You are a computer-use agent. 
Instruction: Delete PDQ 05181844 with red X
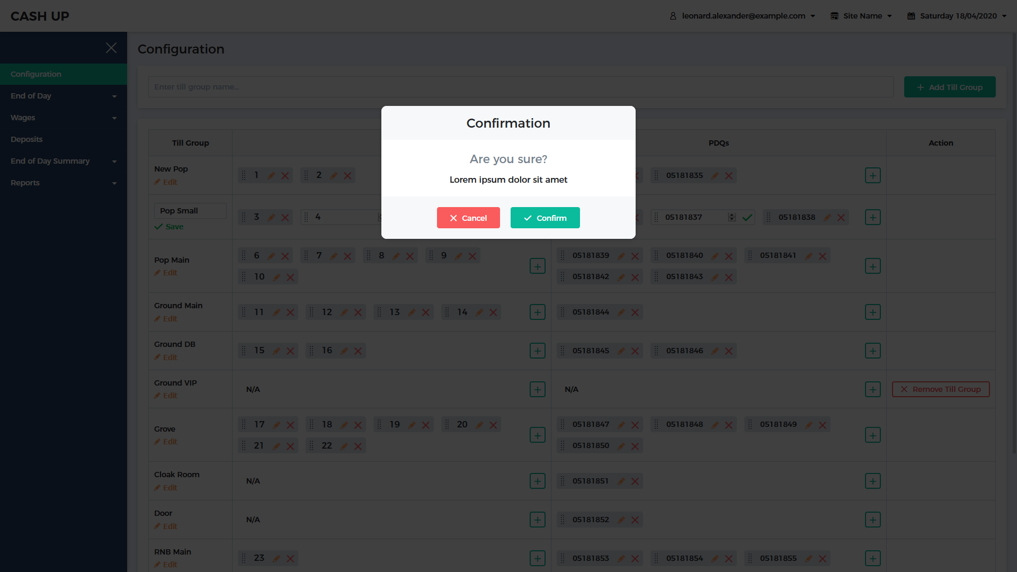coord(635,312)
